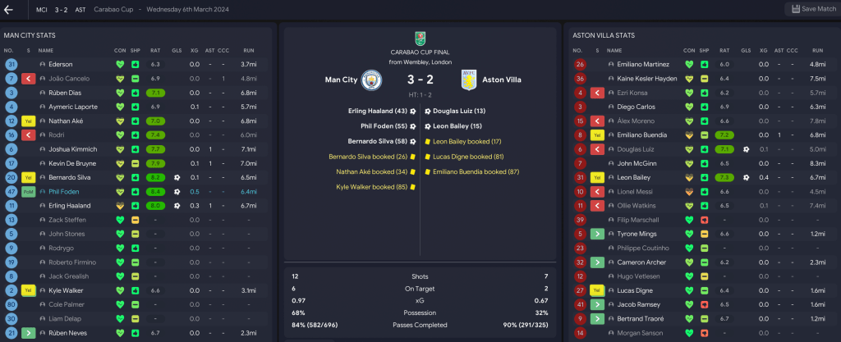Screen dimensions: 841x342
Task: Click Douglas Luiz's goal ball icon in Villa stats
Action: point(745,149)
